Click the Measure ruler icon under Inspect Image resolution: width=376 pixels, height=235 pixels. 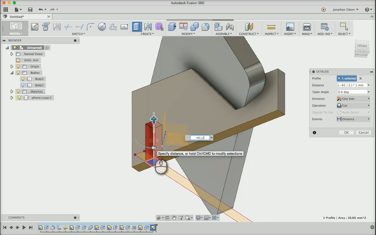coord(271,27)
